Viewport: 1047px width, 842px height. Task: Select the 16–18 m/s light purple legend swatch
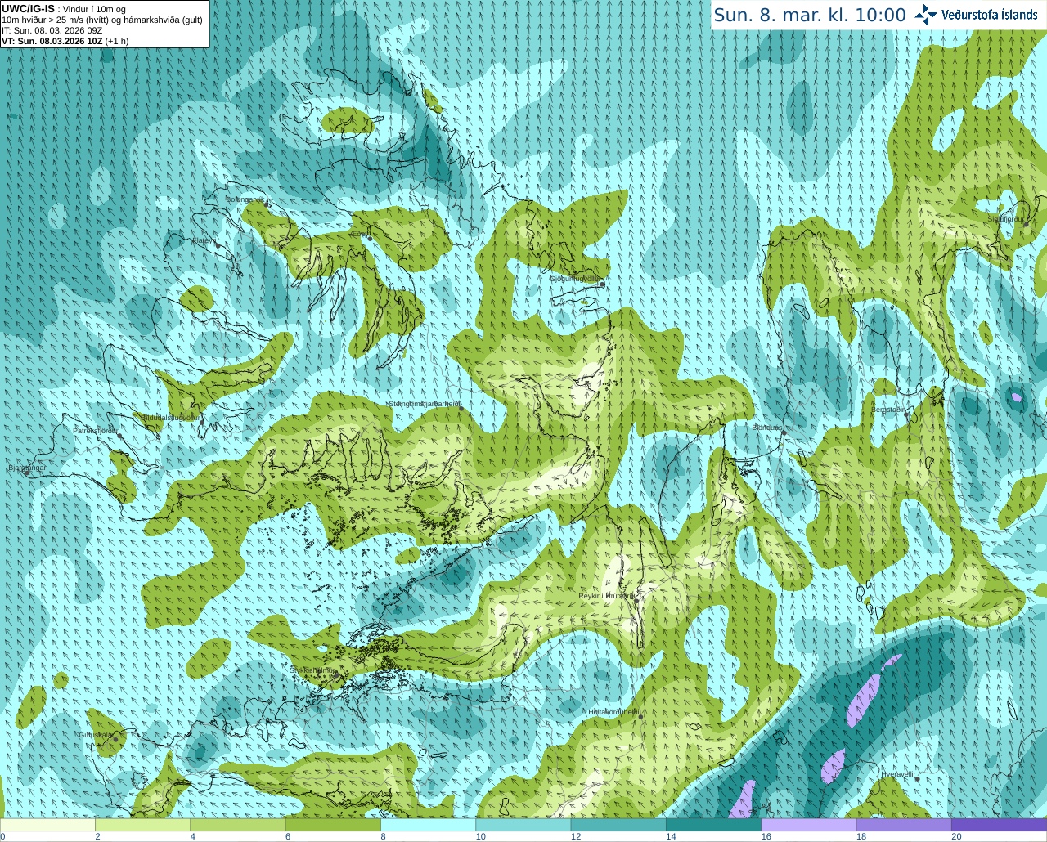(x=808, y=825)
